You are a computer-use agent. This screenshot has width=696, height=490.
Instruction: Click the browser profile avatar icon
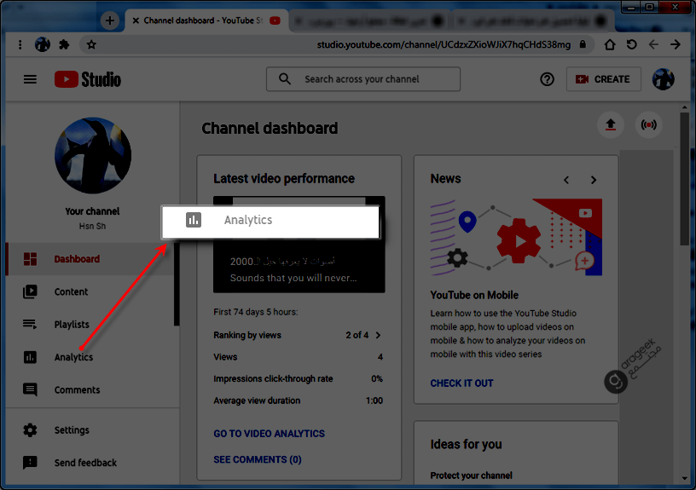tap(43, 44)
